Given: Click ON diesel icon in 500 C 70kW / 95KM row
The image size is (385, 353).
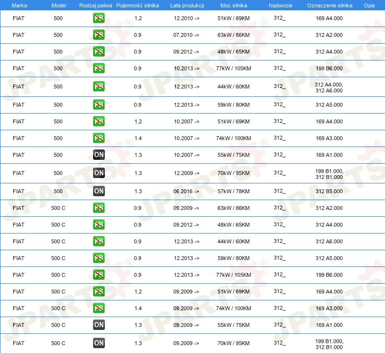Looking at the screenshot, I should (x=98, y=343).
